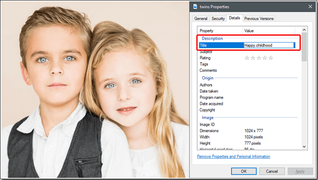The height and width of the screenshot is (180, 318).
Task: Set rating to four stars
Action: tap(265, 58)
